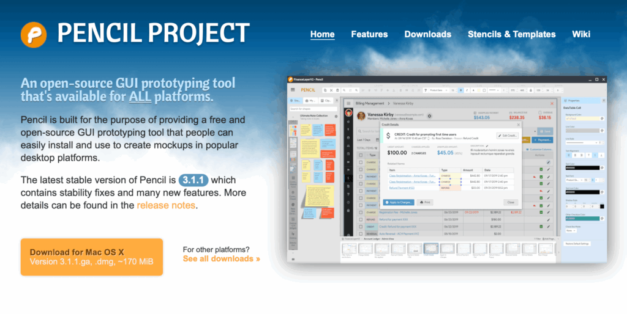Check the REFUND row checkbox
This screenshot has width=627, height=314.
tap(361, 220)
